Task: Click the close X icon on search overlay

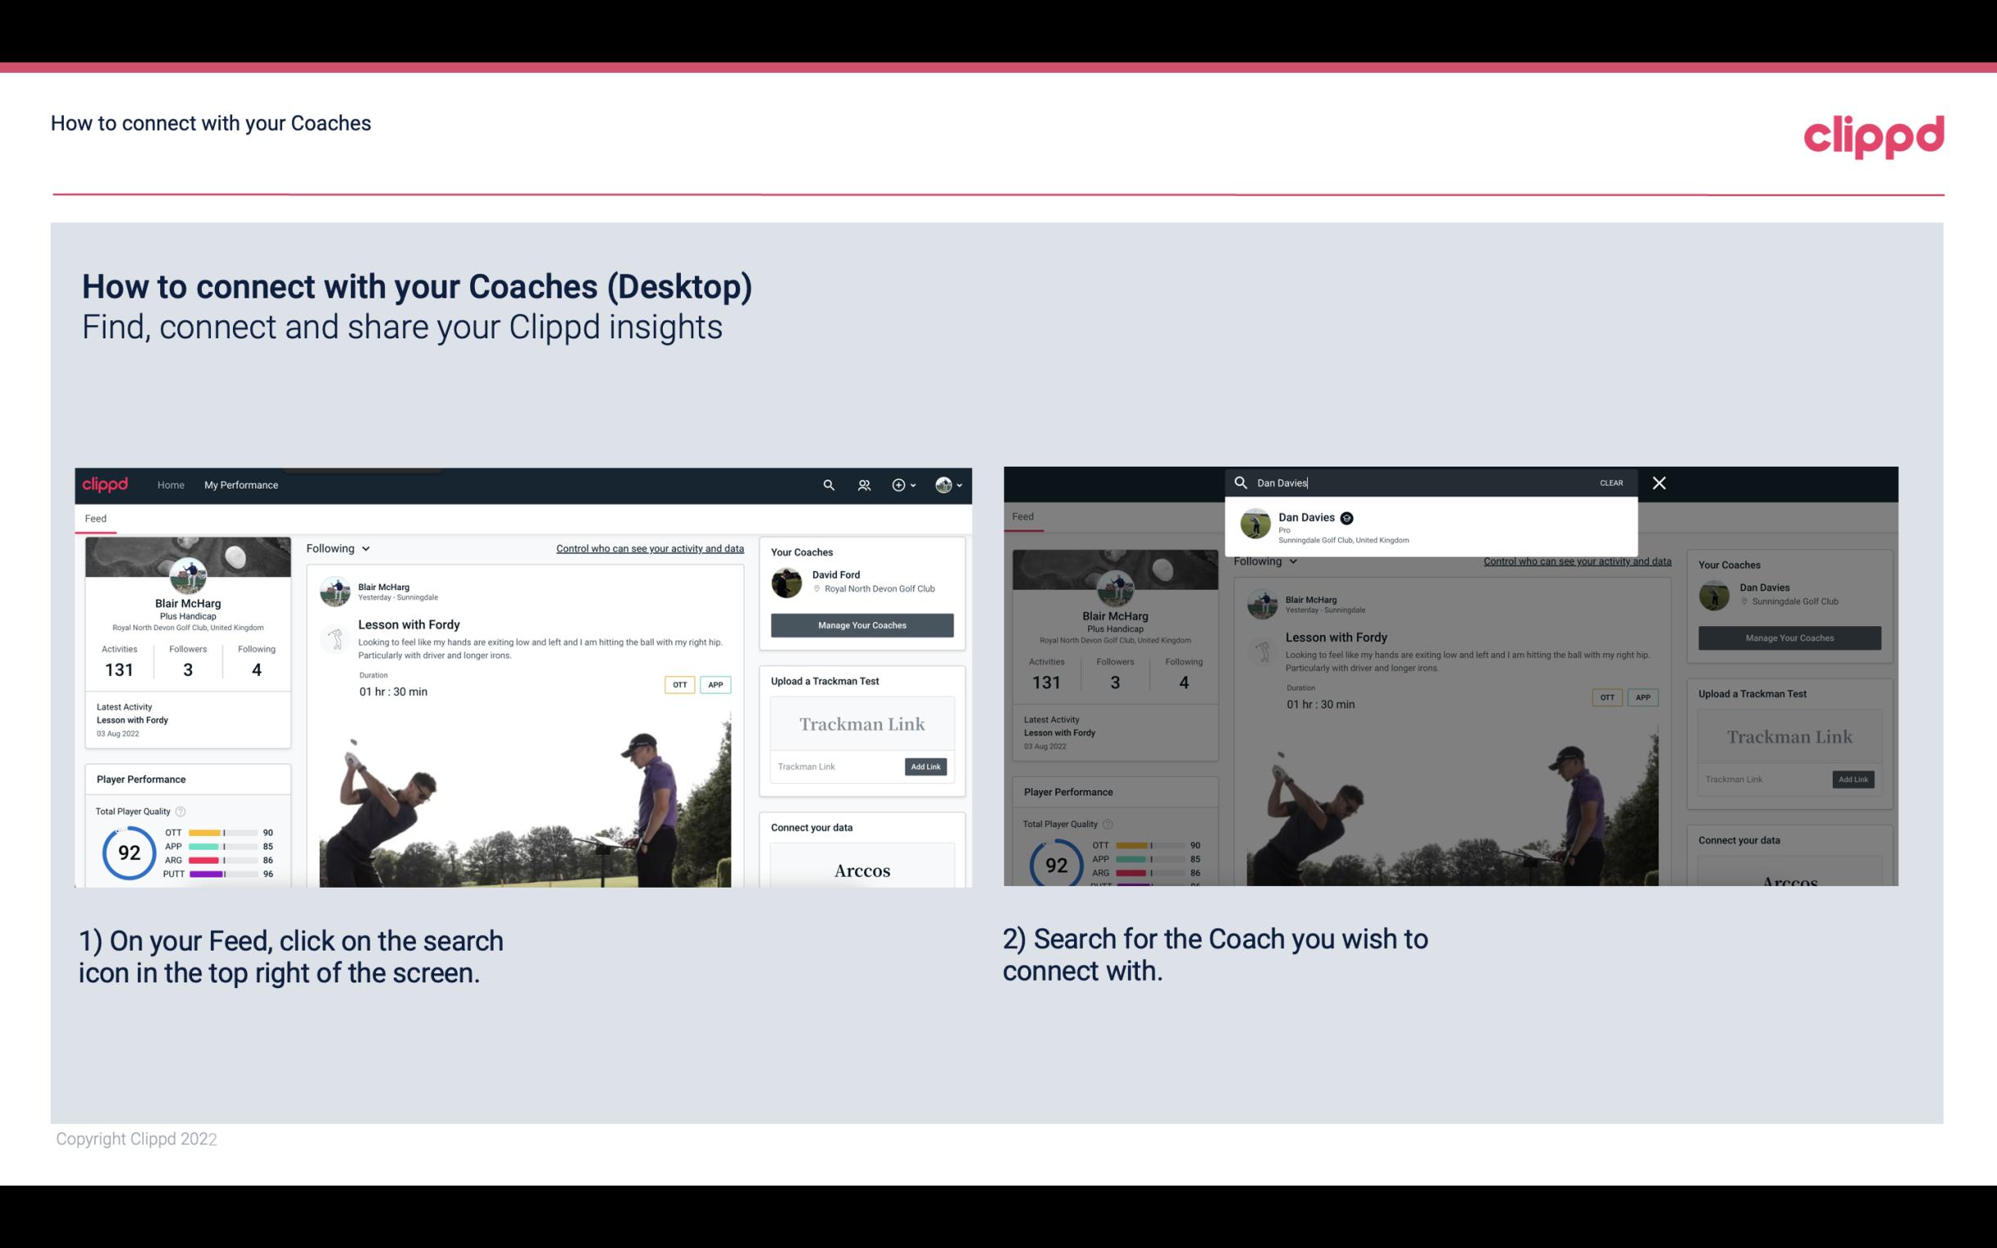Action: tap(1660, 481)
